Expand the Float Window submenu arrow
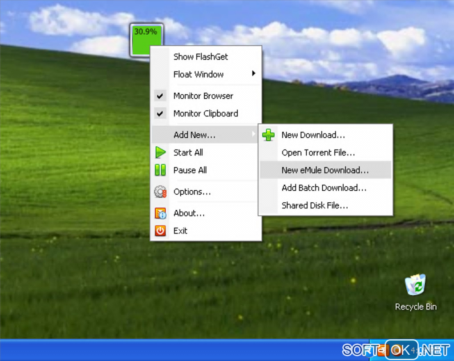This screenshot has width=454, height=361. click(254, 73)
